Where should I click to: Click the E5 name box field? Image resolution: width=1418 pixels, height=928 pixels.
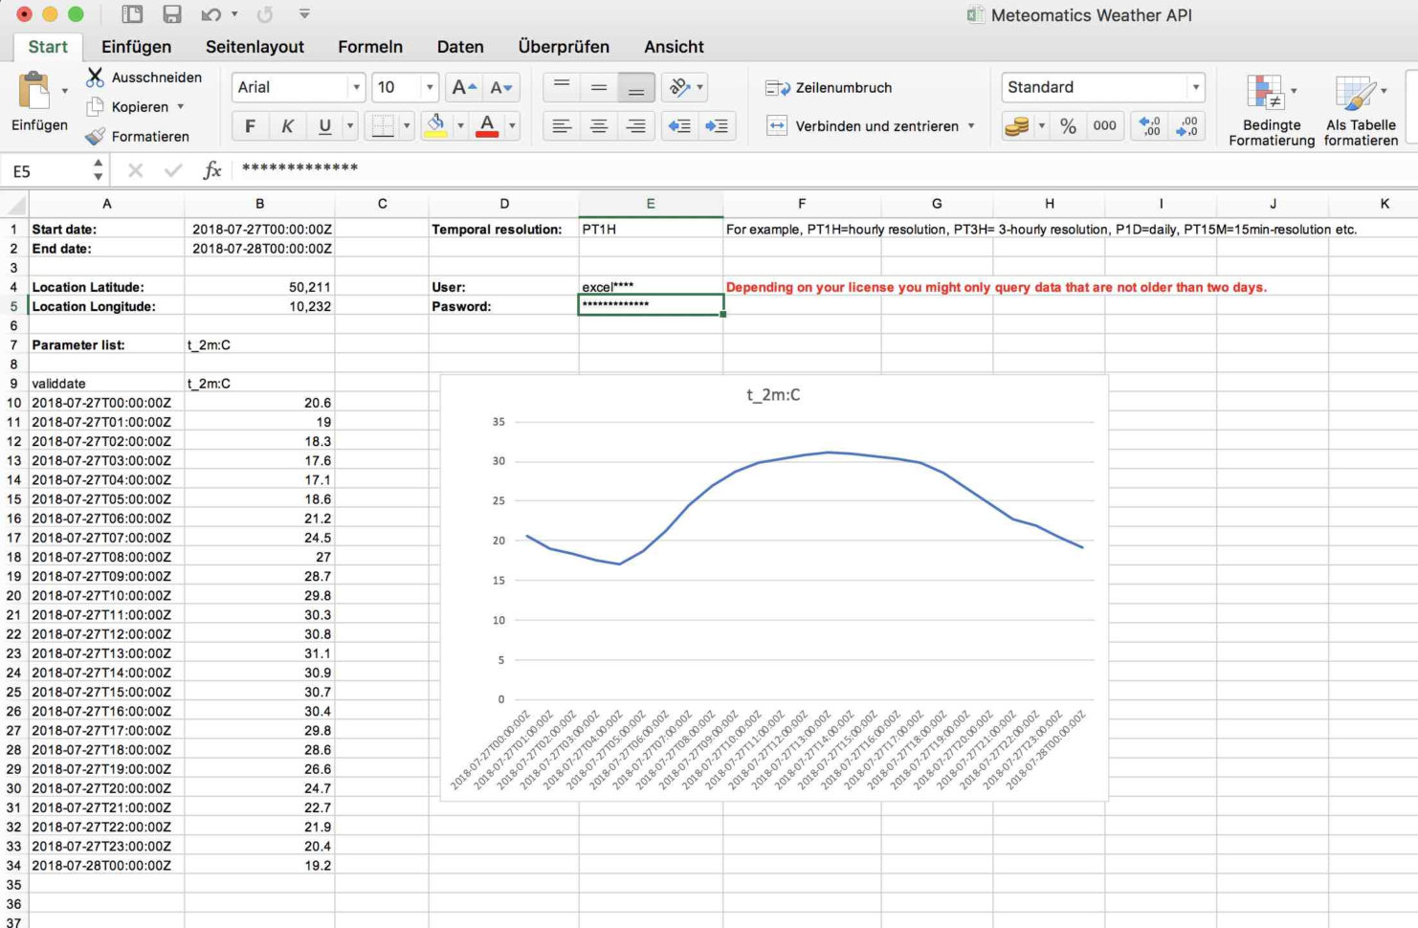pos(48,171)
